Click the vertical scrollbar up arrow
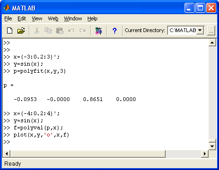The height and width of the screenshot is (170, 219). pyautogui.click(x=212, y=42)
